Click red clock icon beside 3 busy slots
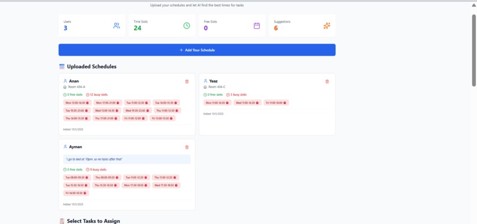 pyautogui.click(x=228, y=95)
